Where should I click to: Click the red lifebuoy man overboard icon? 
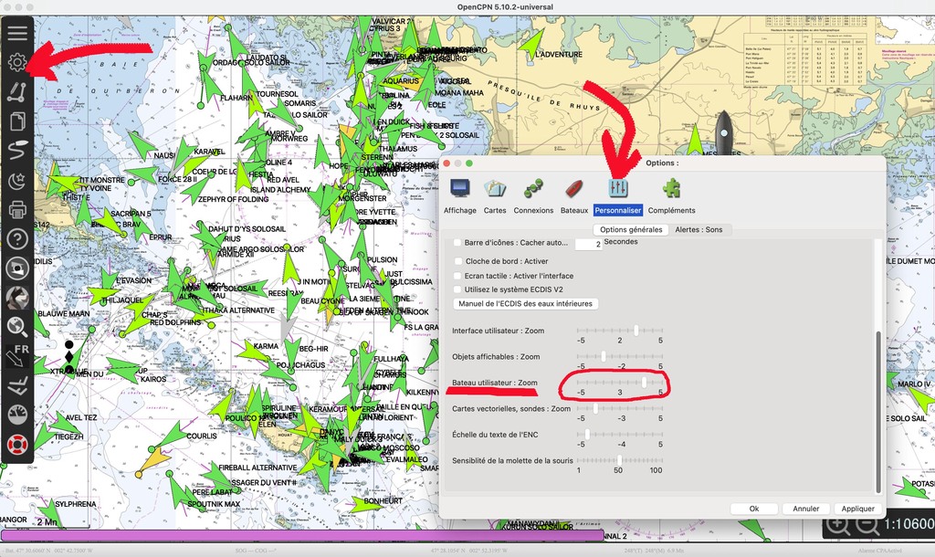click(17, 445)
